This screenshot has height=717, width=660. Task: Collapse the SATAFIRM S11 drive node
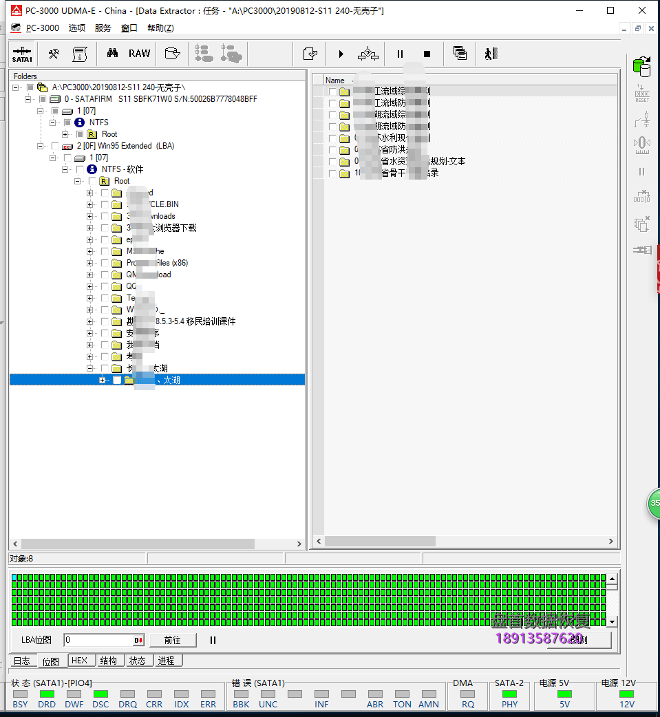28,99
